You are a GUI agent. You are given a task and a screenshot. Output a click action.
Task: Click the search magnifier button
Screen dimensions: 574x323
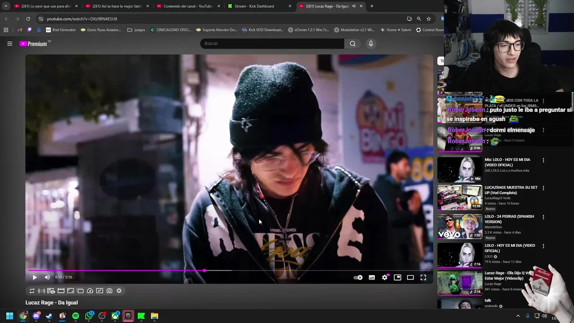pyautogui.click(x=352, y=44)
